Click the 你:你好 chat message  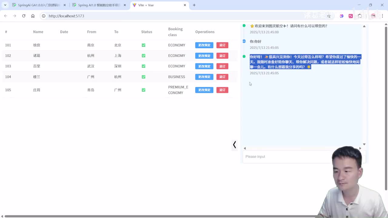[x=256, y=41]
